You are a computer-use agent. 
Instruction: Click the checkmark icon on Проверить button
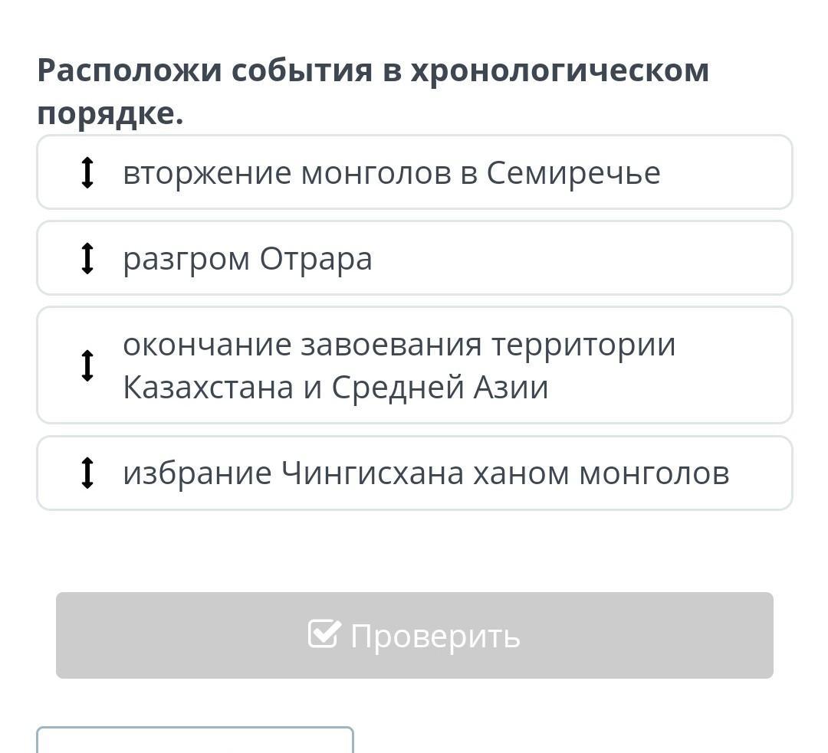tap(324, 634)
